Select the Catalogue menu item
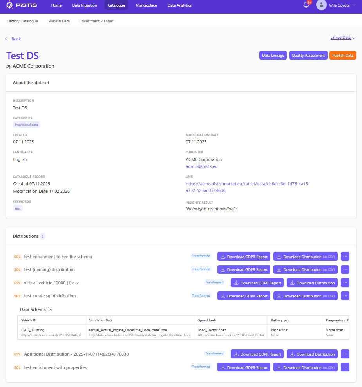Viewport: 362px width, 387px height. pyautogui.click(x=116, y=5)
